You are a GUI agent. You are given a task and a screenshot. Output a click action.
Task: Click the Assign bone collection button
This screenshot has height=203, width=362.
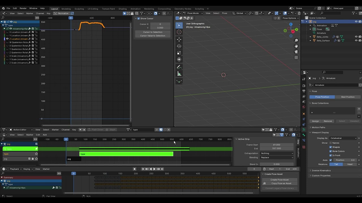point(315,121)
